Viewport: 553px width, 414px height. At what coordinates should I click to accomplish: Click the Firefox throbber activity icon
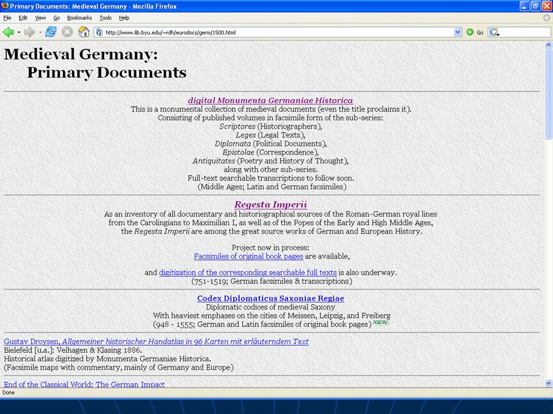point(546,18)
